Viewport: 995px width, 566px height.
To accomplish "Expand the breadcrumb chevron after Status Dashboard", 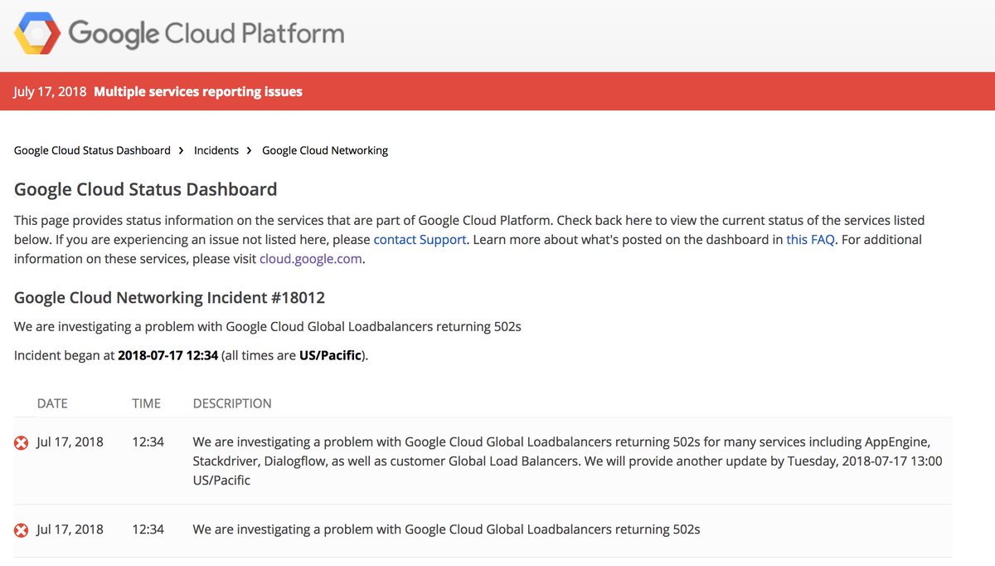I will coord(182,150).
